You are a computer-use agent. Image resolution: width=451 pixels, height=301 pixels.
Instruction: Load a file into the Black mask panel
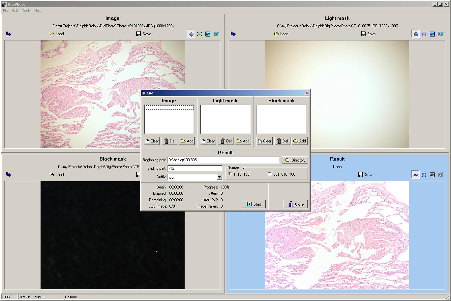point(57,175)
